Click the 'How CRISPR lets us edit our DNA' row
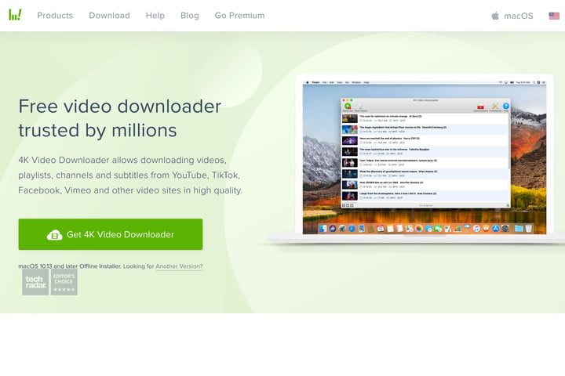This screenshot has height=376, width=565. tap(425, 185)
